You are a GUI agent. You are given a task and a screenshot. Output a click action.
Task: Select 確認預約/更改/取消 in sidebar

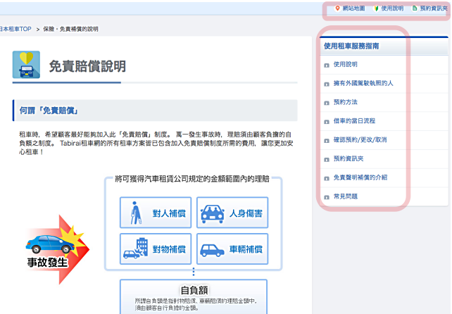[x=360, y=139]
